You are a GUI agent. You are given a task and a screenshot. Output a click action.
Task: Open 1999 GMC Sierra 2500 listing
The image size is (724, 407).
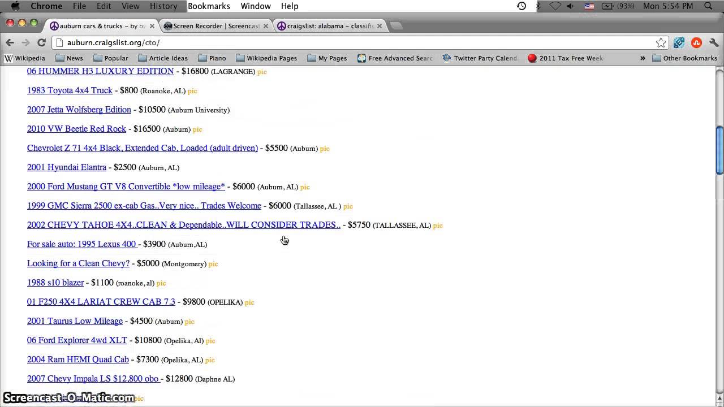tap(144, 206)
